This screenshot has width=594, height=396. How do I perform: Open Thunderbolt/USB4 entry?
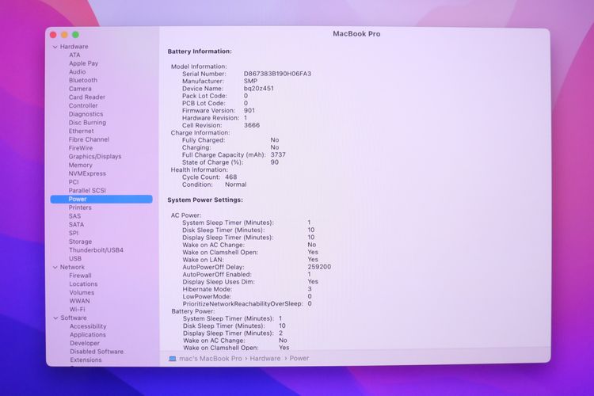(x=96, y=250)
